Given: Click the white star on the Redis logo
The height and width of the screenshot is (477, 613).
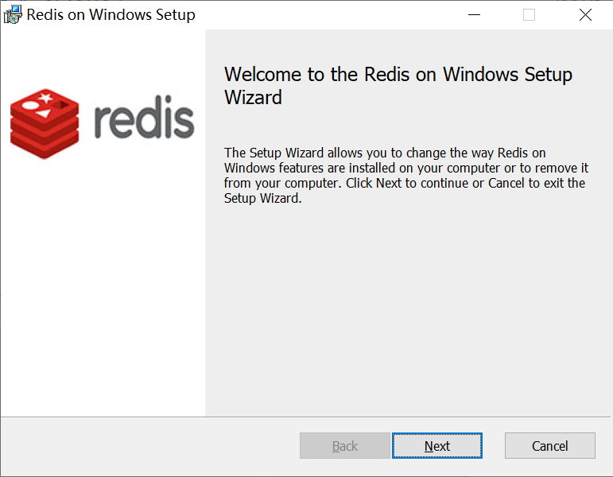Looking at the screenshot, I should pyautogui.click(x=45, y=99).
